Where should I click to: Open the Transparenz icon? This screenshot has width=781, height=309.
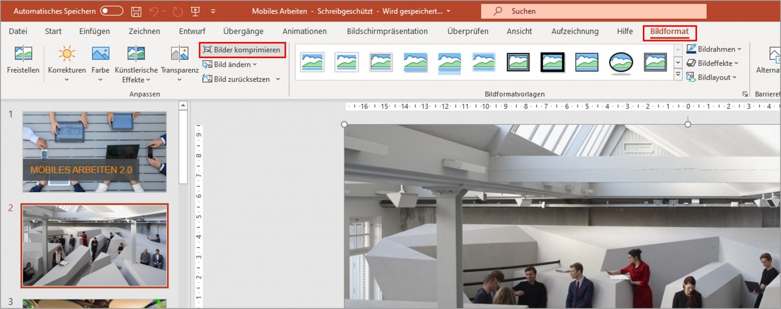[x=180, y=53]
